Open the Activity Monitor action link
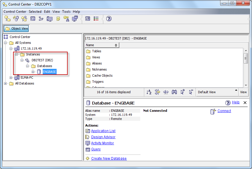 pyautogui.click(x=102, y=143)
